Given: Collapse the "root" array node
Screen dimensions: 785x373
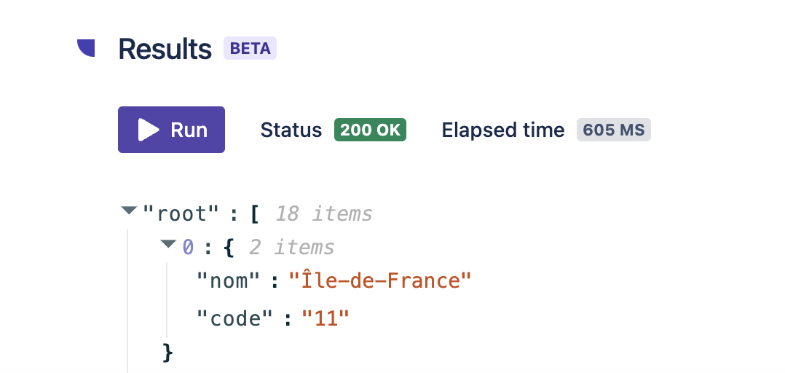Looking at the screenshot, I should click(x=129, y=211).
